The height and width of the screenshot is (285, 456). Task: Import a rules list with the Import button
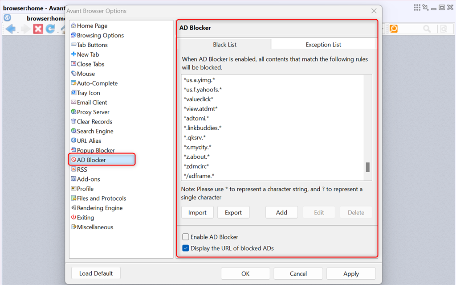197,212
